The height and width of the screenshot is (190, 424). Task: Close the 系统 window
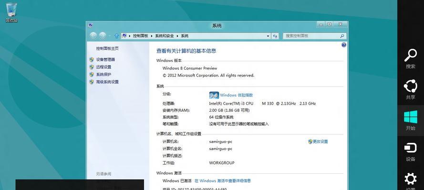click(340, 25)
